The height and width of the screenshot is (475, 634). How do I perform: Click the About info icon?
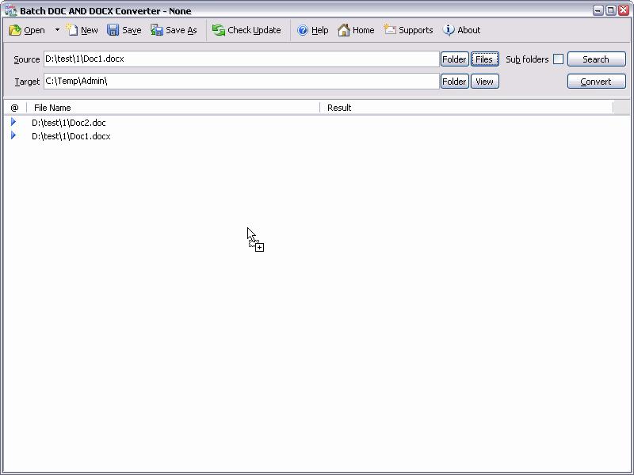point(449,30)
